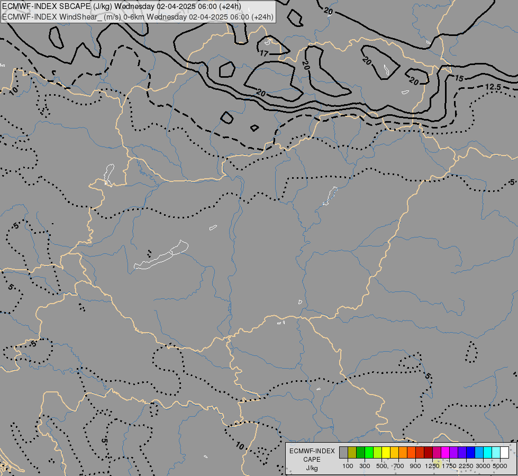Select the pure yellow legend swatch
The image size is (518, 476).
coord(386,453)
